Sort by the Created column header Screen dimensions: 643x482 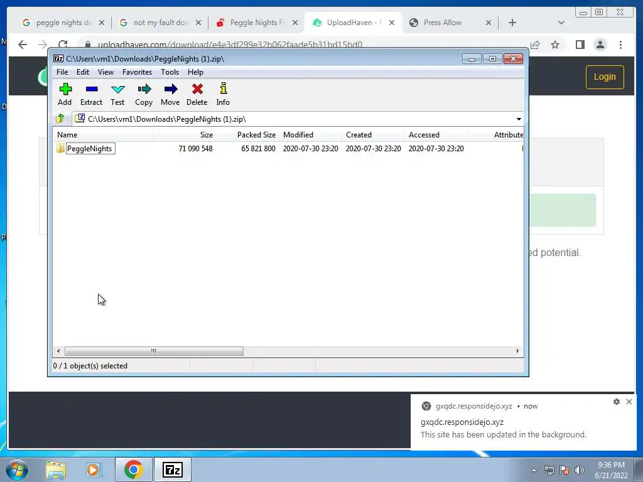tap(373, 135)
